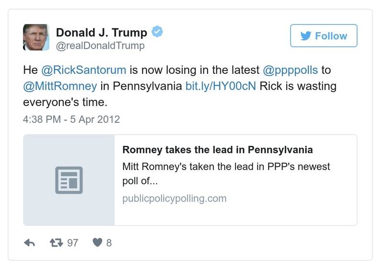Open Donald Trump's profile avatar photo

(x=36, y=37)
